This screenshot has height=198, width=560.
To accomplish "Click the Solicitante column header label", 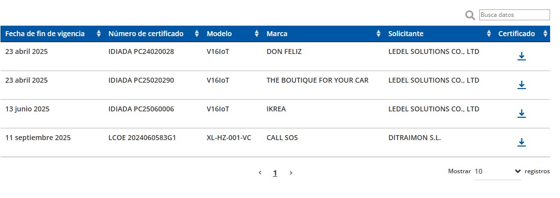I will point(406,34).
